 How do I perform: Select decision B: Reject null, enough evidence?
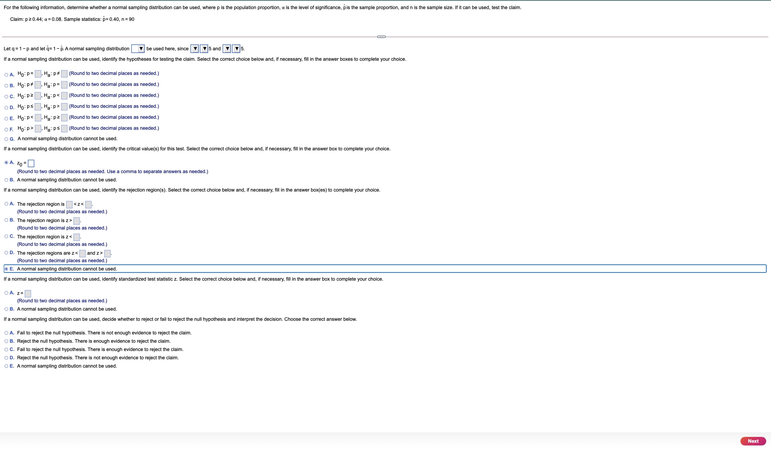tap(6, 341)
